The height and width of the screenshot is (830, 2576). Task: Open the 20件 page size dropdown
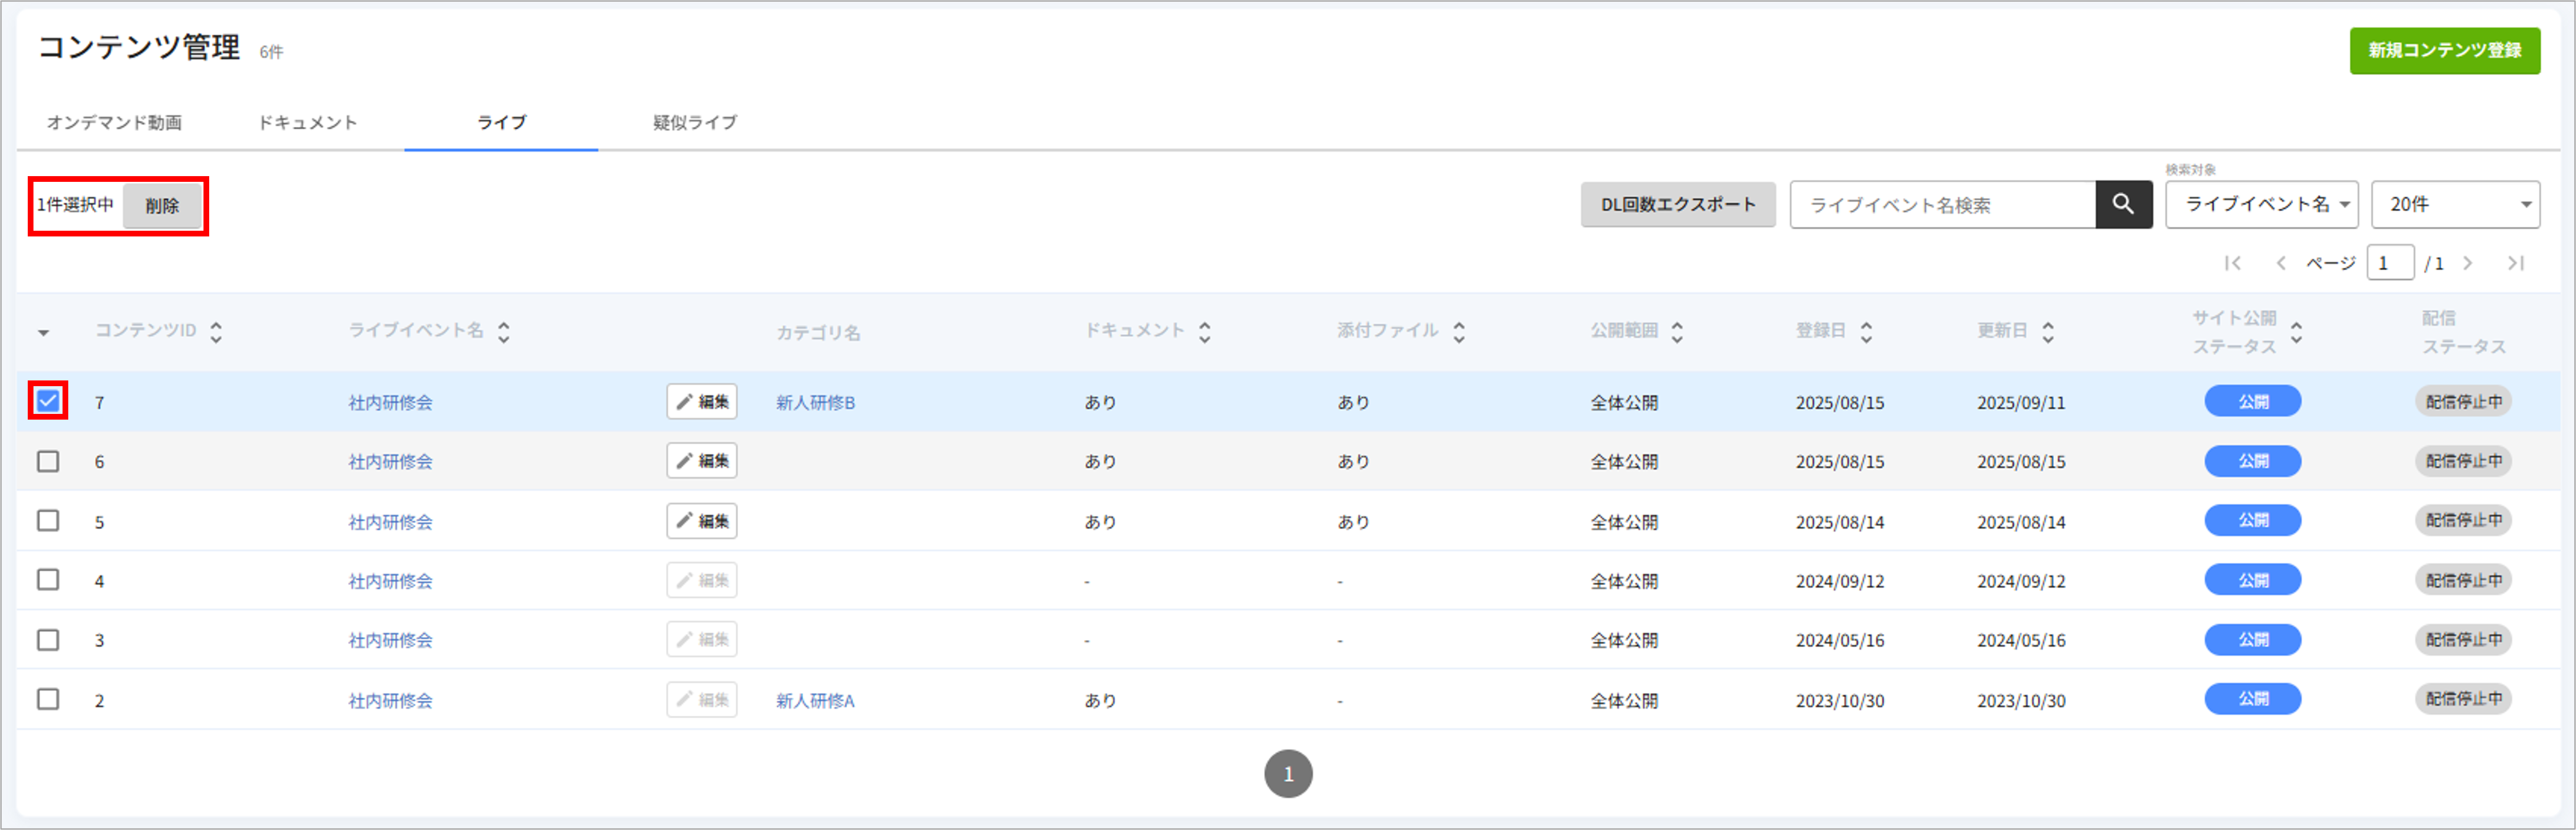point(2456,205)
